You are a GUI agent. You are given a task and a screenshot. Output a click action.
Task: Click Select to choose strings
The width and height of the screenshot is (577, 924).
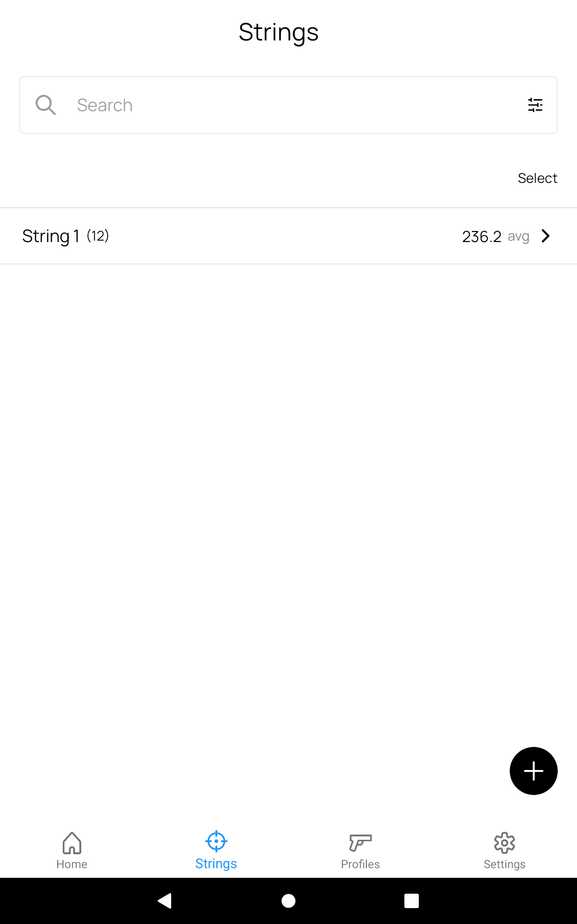click(538, 178)
